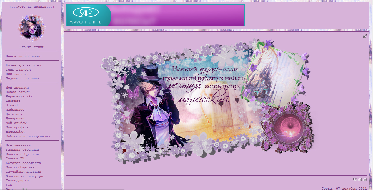Open 'Список избранных'
Image resolution: width=373 pixels, height=190 pixels.
point(22,154)
